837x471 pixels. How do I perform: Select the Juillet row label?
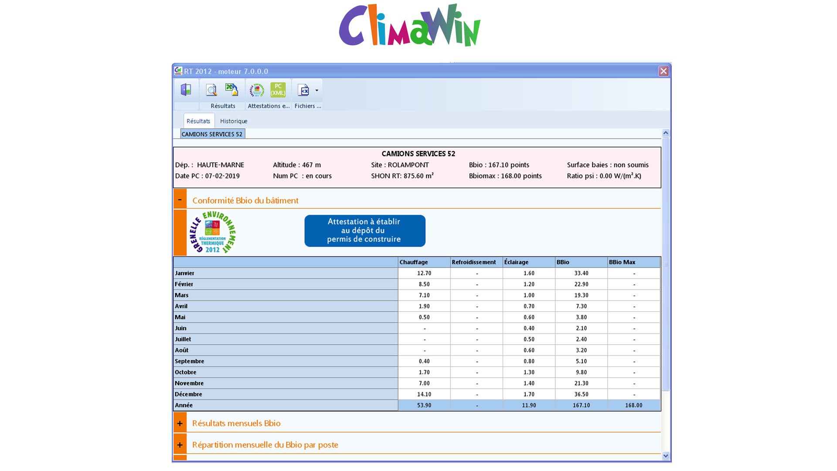(x=286, y=339)
